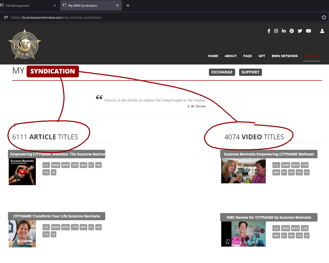Select SW tag under Empowering CITYNAME Wellness article

[98, 165]
